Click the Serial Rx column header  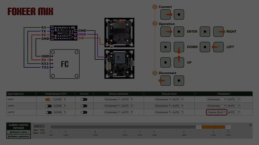[x=84, y=94]
